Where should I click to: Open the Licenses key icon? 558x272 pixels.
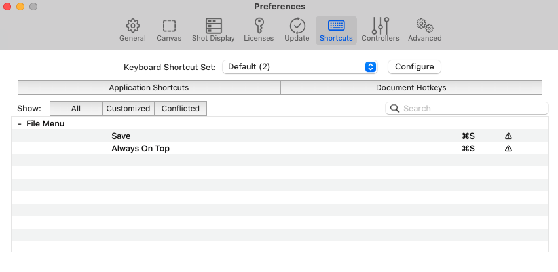tap(259, 26)
